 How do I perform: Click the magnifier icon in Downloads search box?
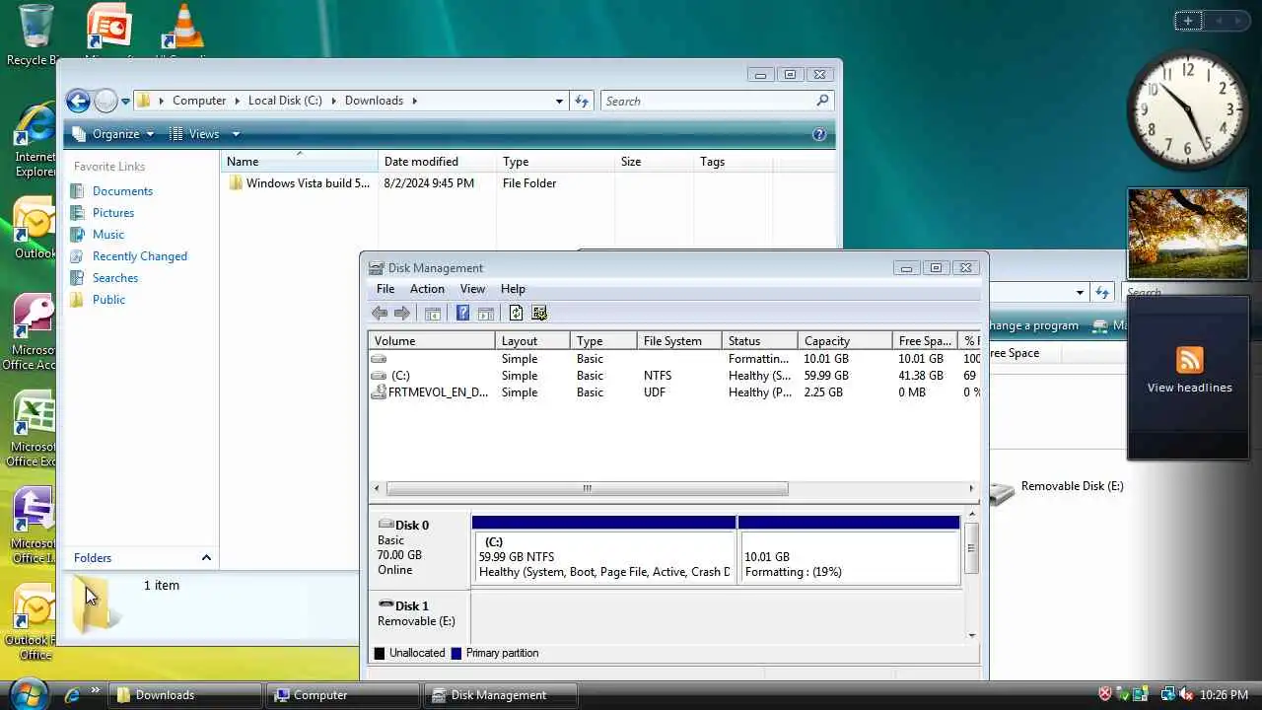(x=822, y=101)
